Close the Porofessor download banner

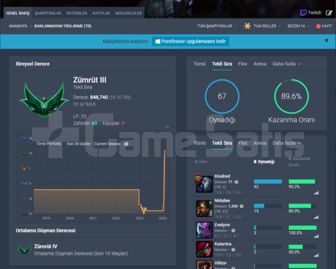(x=326, y=40)
